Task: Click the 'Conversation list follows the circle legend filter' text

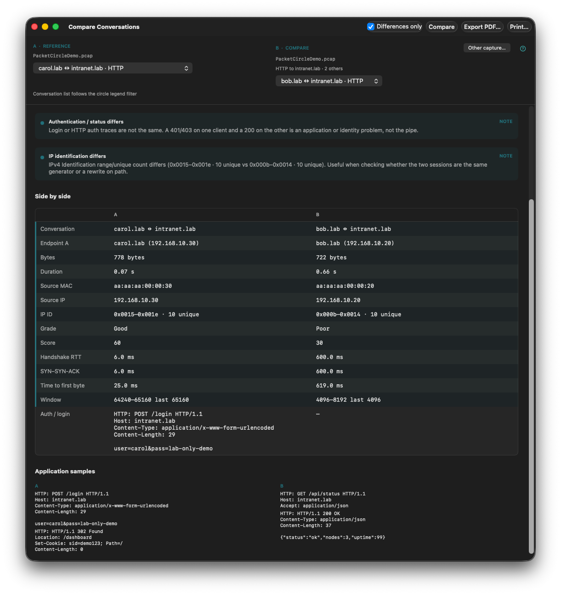Action: [85, 94]
